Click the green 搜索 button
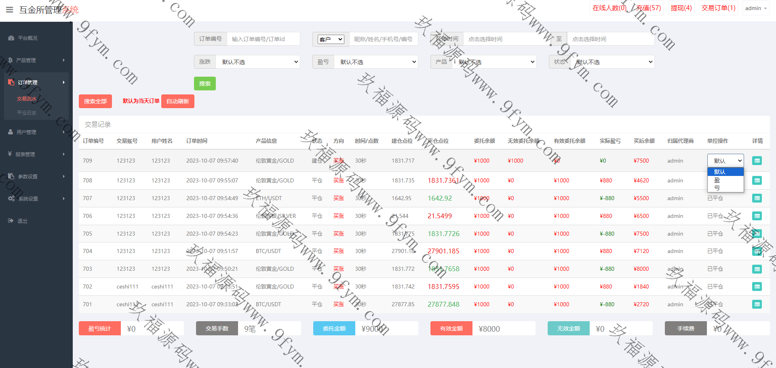Viewport: 776px width, 368px height. point(205,84)
